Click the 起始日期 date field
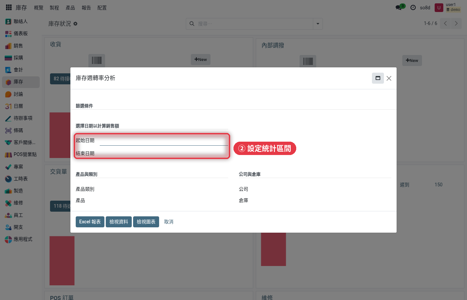Screen dimensions: 467x300 tap(164, 141)
